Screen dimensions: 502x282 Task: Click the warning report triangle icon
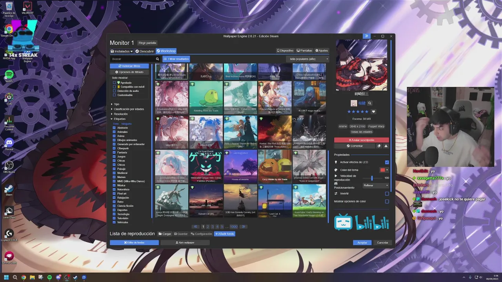[x=386, y=146]
